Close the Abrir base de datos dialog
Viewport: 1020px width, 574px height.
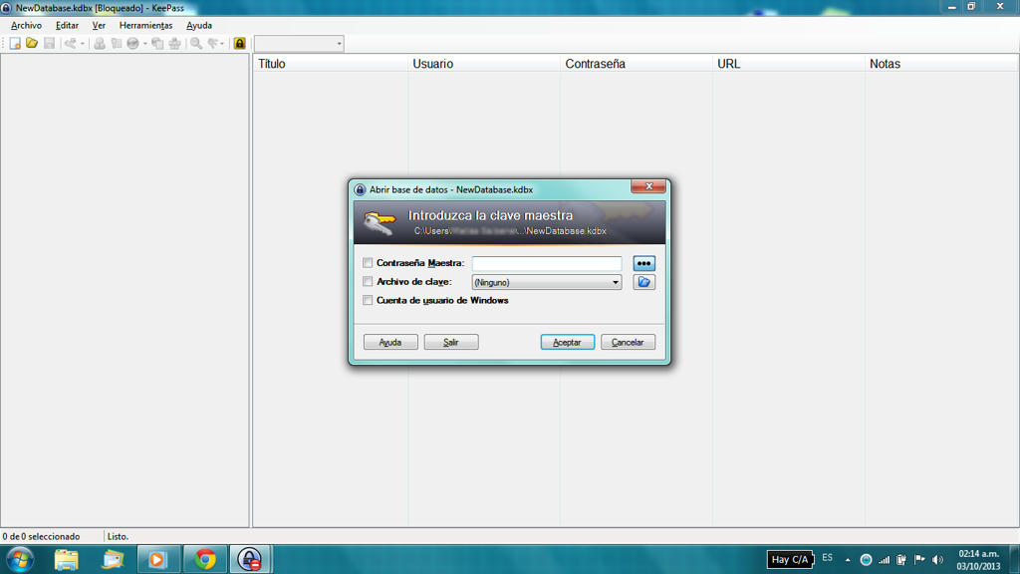[647, 186]
